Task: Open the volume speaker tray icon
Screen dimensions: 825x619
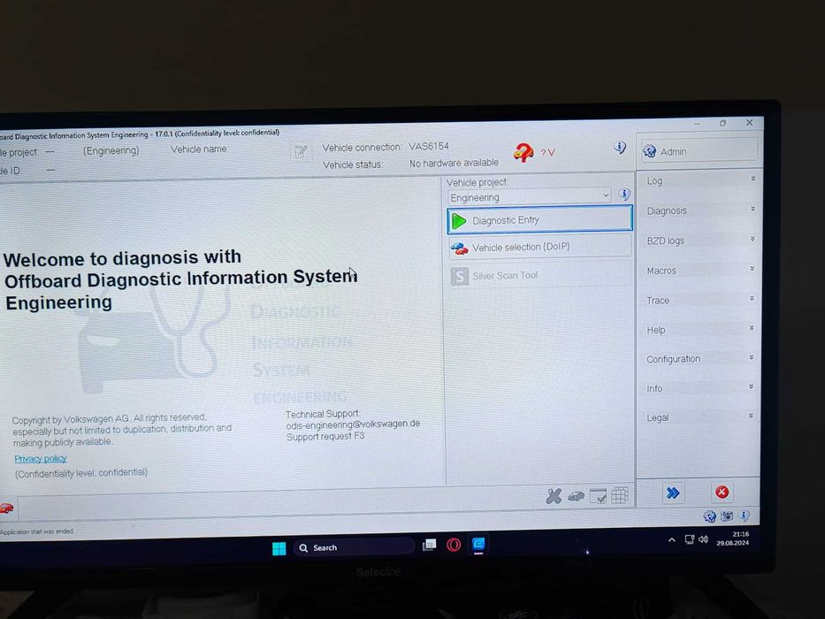Action: [704, 539]
